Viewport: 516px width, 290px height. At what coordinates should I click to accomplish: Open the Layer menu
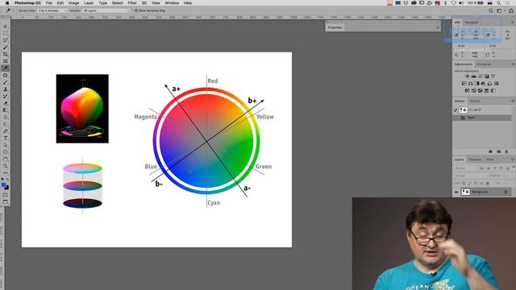point(89,3)
